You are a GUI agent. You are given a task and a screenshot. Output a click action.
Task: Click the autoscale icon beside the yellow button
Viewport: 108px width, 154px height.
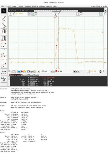[x=28, y=71]
